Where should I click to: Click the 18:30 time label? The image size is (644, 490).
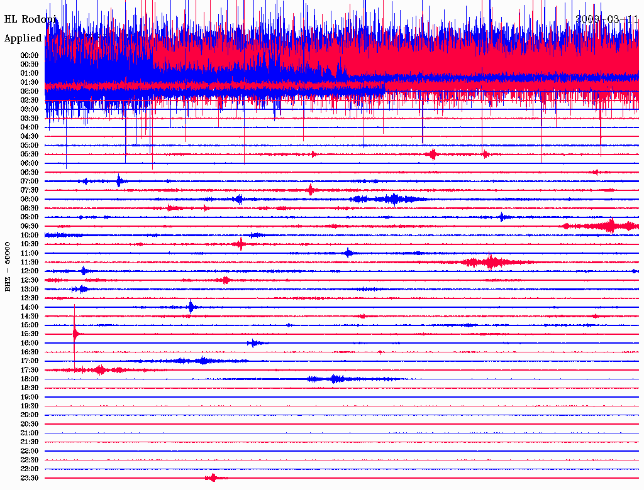pos(29,388)
